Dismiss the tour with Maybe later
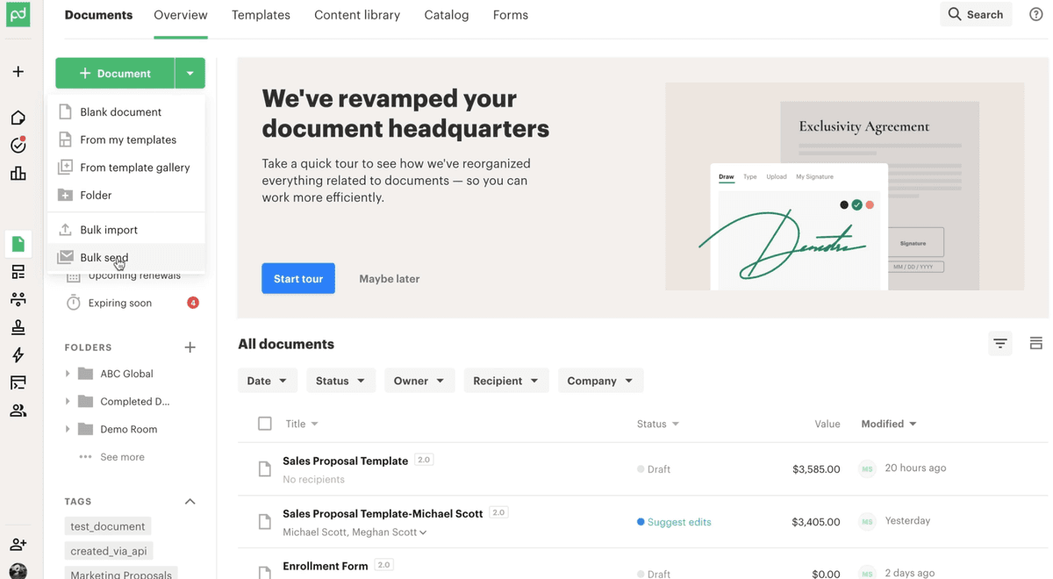Screen dimensions: 1053x579 click(x=389, y=279)
